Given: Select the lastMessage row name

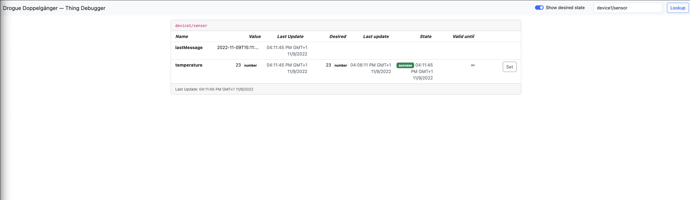Looking at the screenshot, I should point(189,47).
